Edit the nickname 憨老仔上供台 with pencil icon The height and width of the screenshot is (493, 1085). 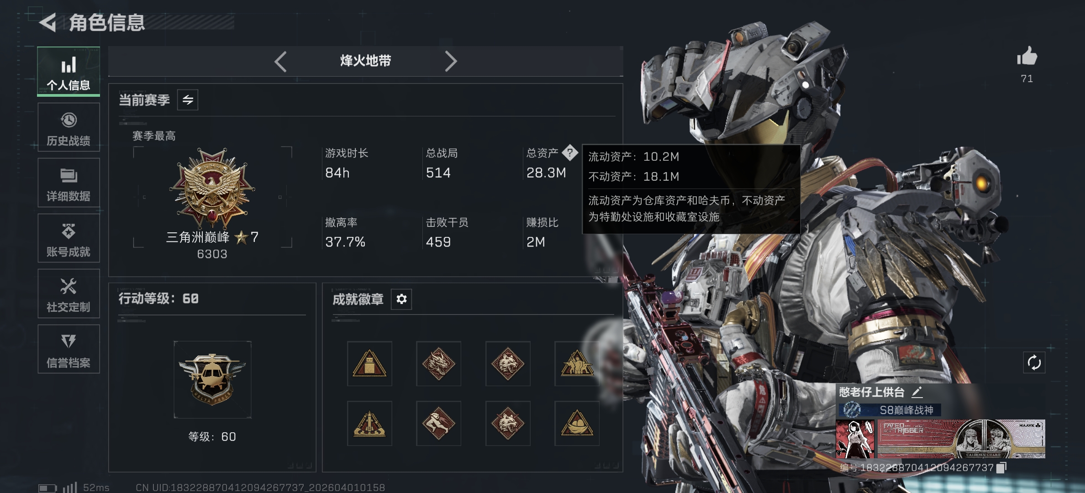click(917, 392)
